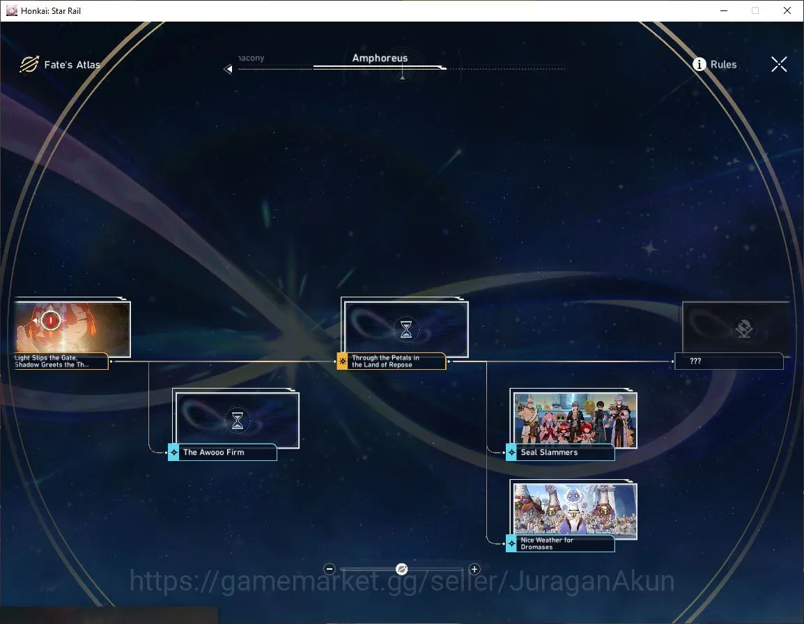
Task: Select The Awooo Firm label
Action: click(x=228, y=452)
